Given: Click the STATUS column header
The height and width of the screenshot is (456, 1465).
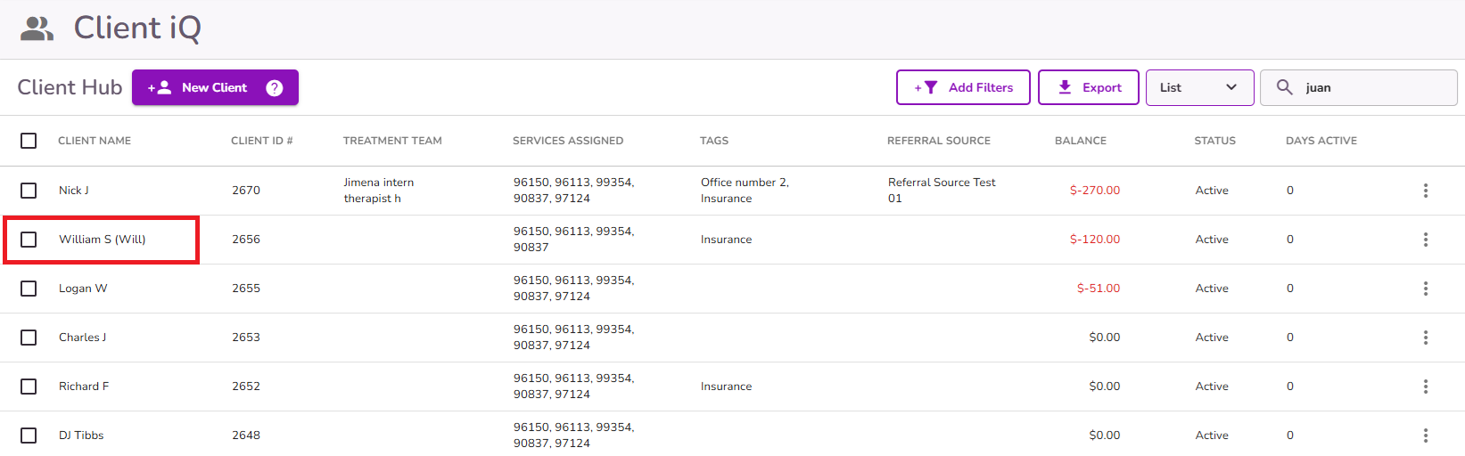Looking at the screenshot, I should [x=1215, y=141].
